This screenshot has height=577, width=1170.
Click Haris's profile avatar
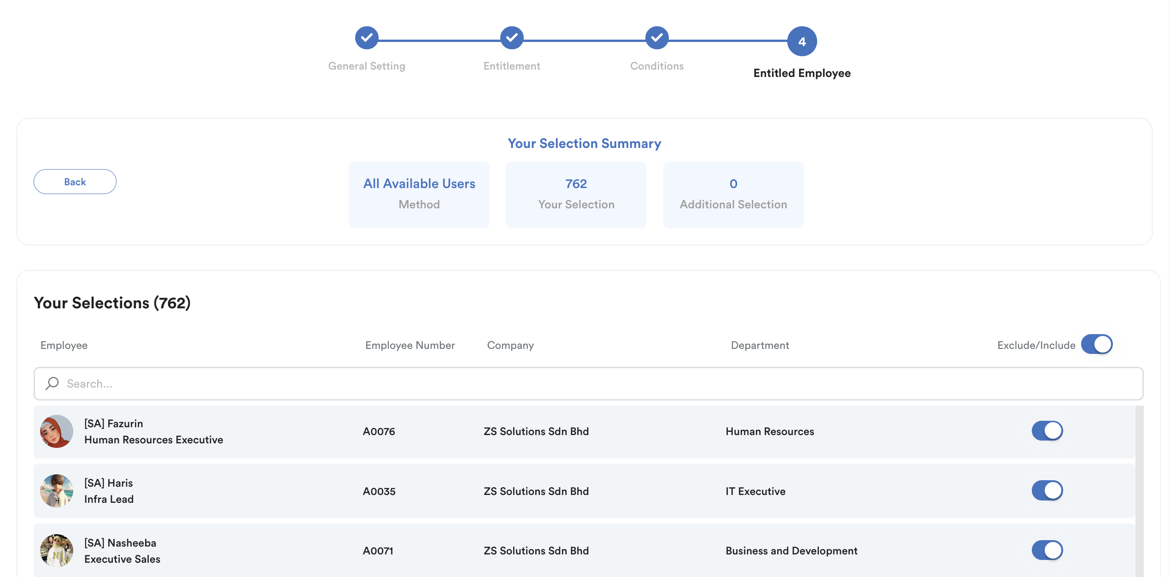[x=57, y=491]
